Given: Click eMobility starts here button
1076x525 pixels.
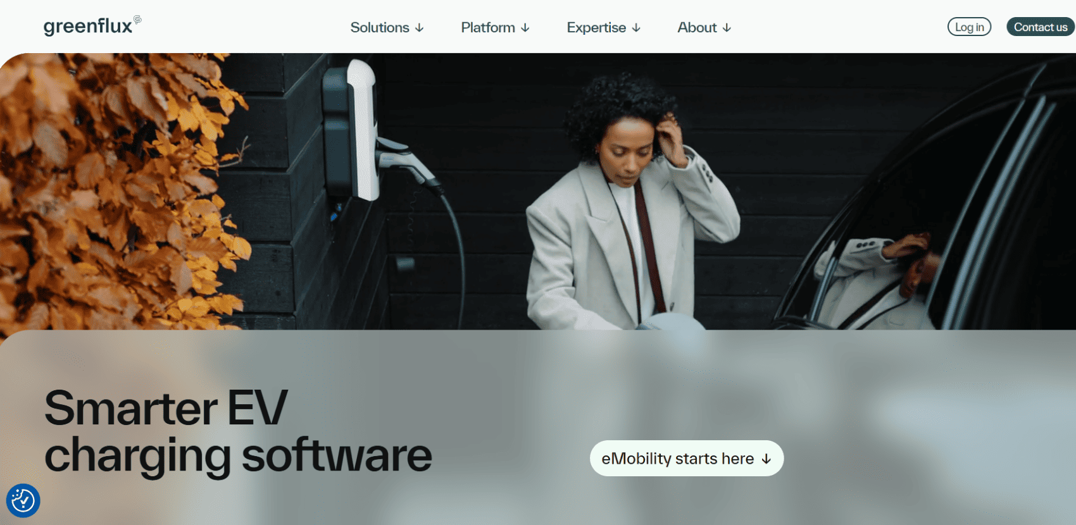Looking at the screenshot, I should [687, 459].
